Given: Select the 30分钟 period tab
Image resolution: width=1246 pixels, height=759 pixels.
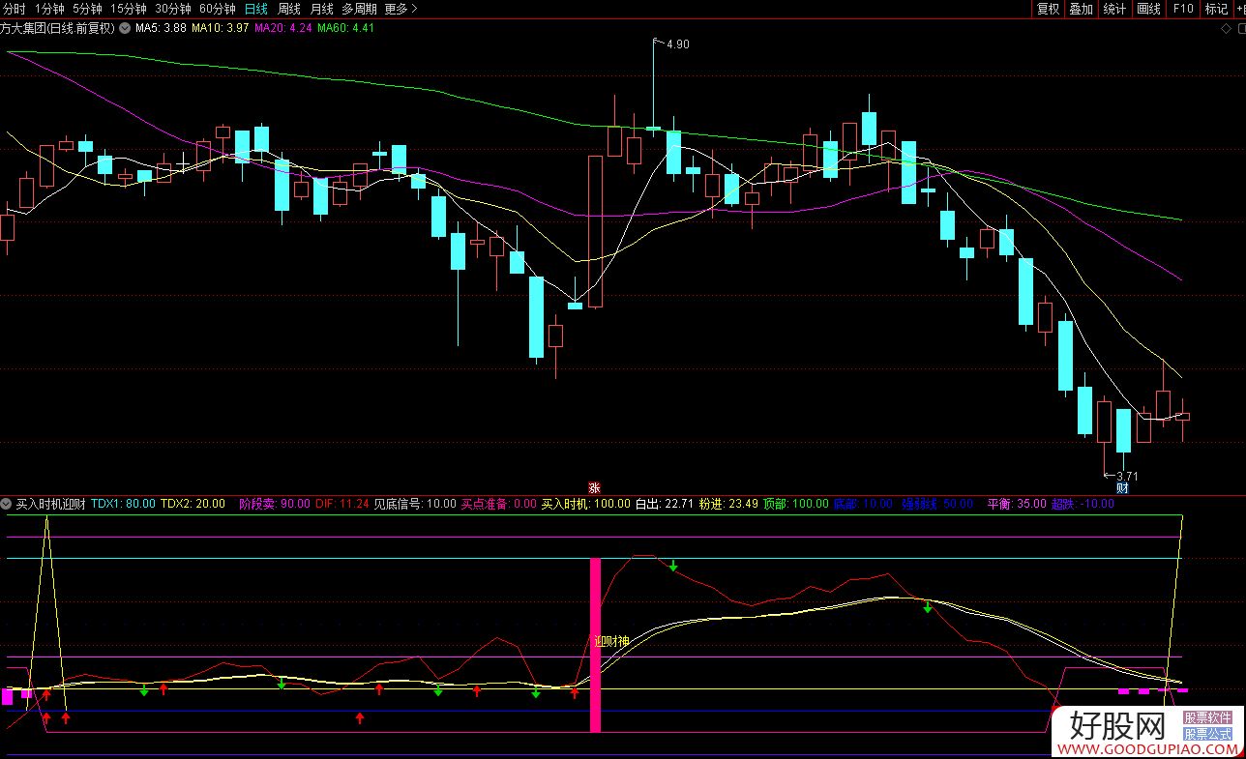Looking at the screenshot, I should click(x=173, y=9).
